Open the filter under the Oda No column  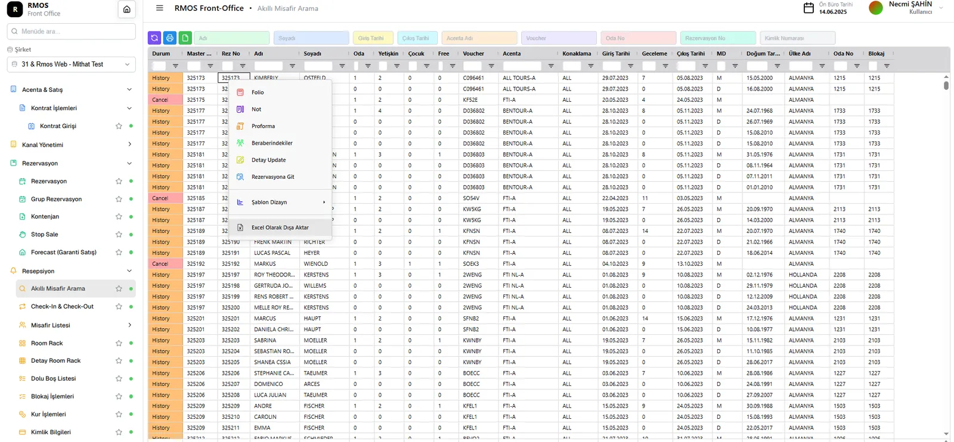857,66
